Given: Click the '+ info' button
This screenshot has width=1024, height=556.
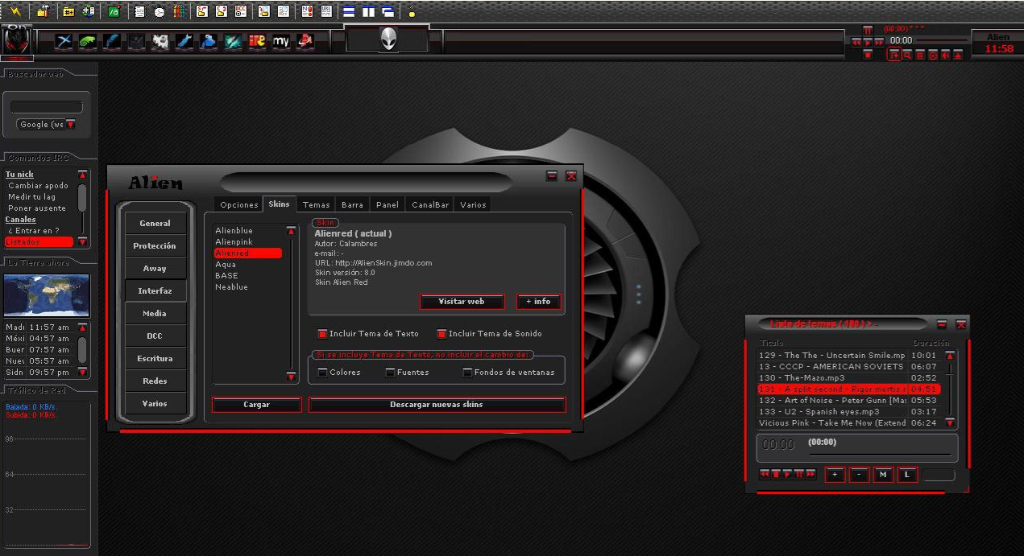Looking at the screenshot, I should [538, 302].
